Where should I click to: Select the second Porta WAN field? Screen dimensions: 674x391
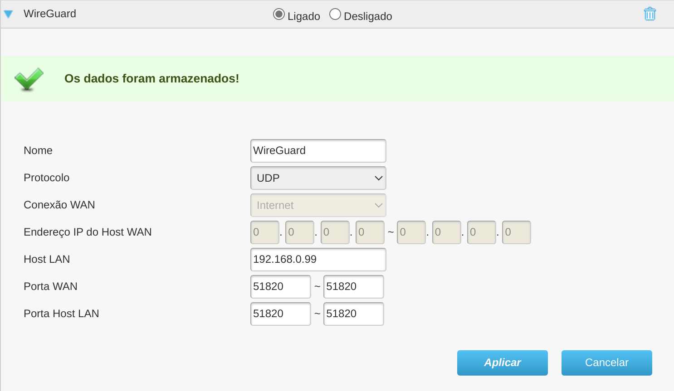pos(353,286)
